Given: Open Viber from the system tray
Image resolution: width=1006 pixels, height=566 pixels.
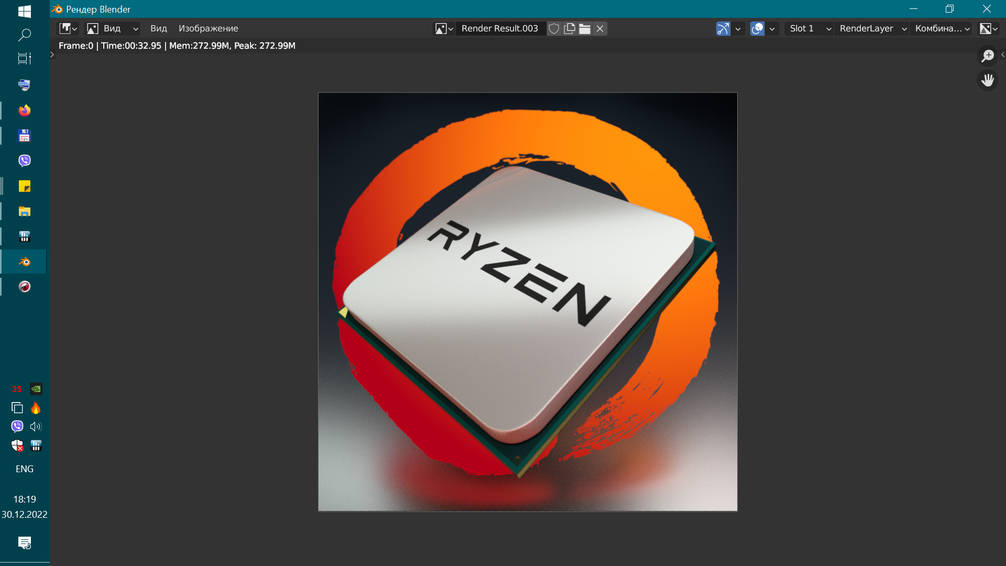Looking at the screenshot, I should click(x=16, y=426).
